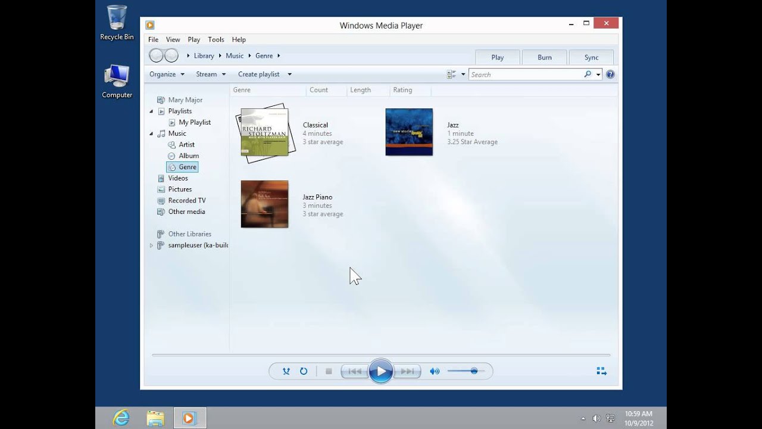This screenshot has width=762, height=429.
Task: Expand the arrow after Genre breadcrumb
Action: click(279, 55)
